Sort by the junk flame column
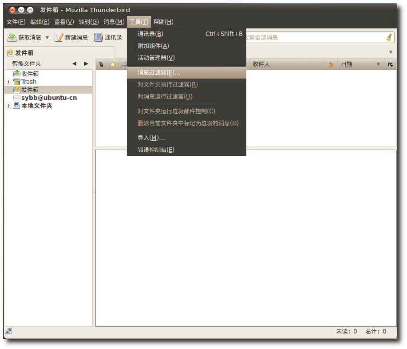The image size is (407, 349). coord(331,64)
